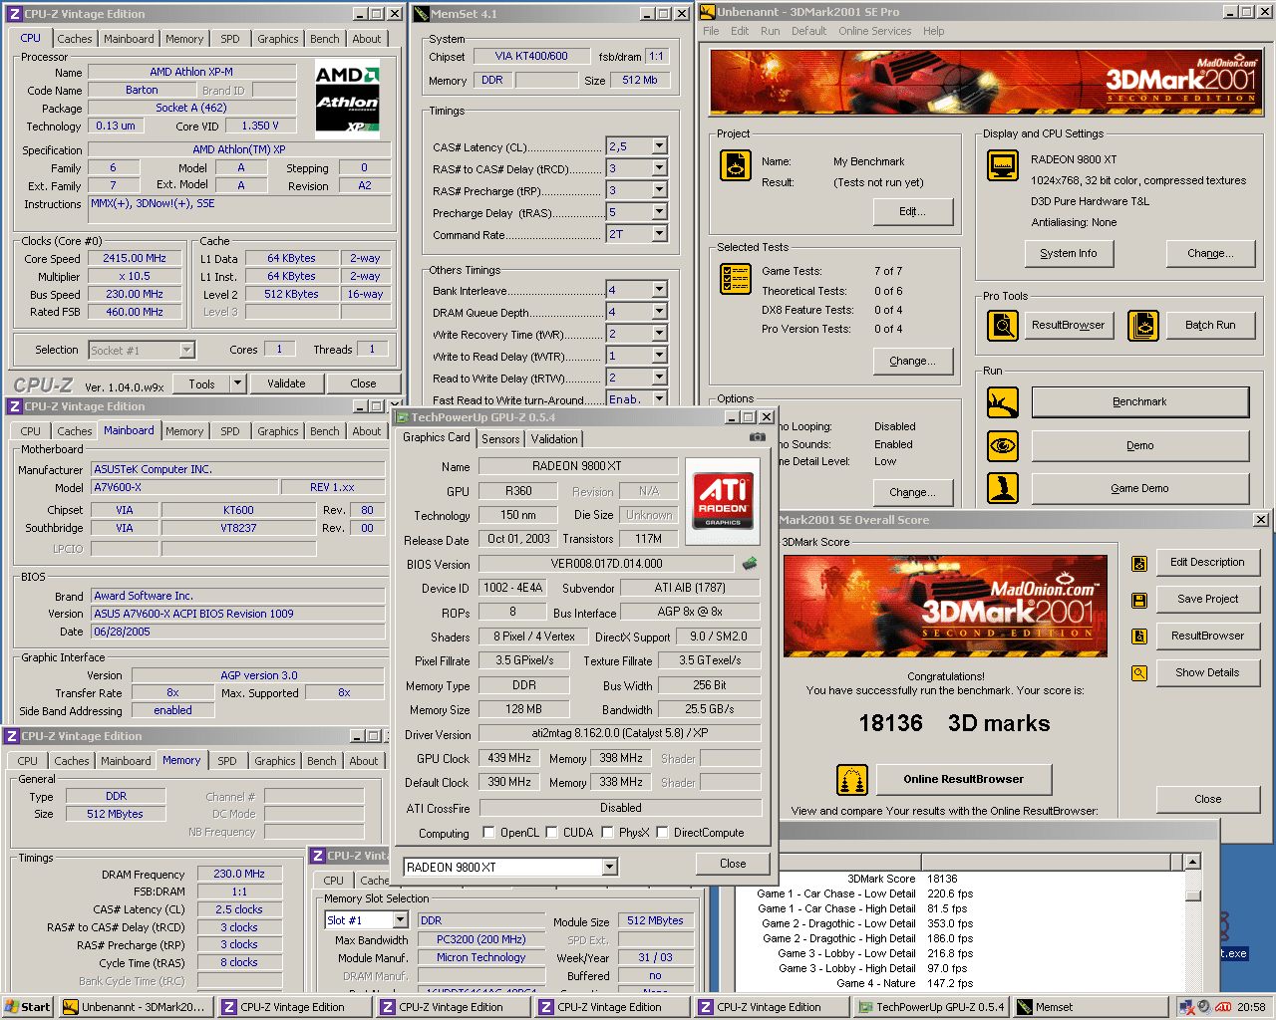Open the Write Recovery Time (tWR) dropdown
This screenshot has width=1276, height=1020.
tap(659, 334)
